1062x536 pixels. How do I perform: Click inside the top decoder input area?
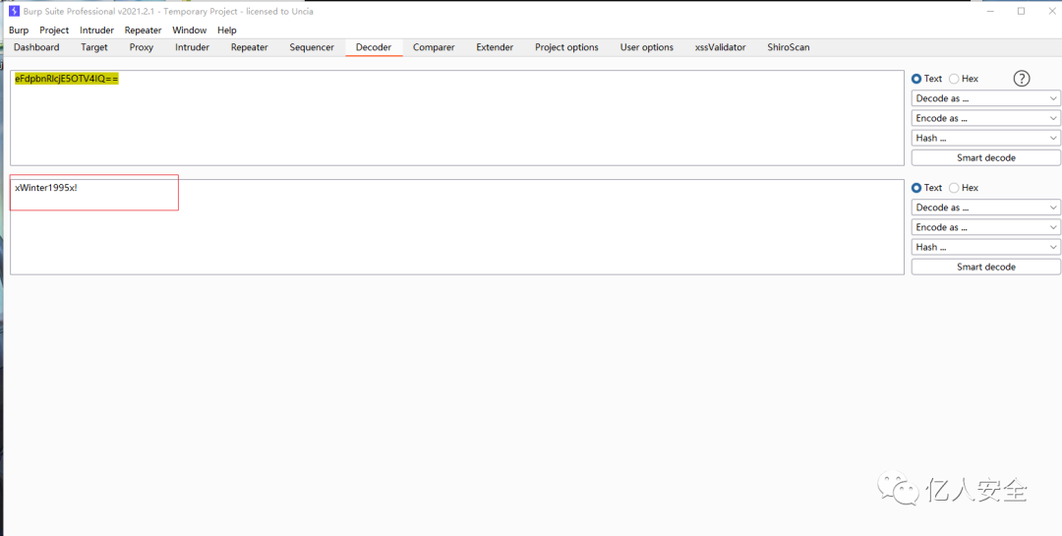tap(457, 118)
